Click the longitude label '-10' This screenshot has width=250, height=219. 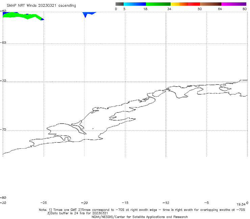(x=166, y=202)
